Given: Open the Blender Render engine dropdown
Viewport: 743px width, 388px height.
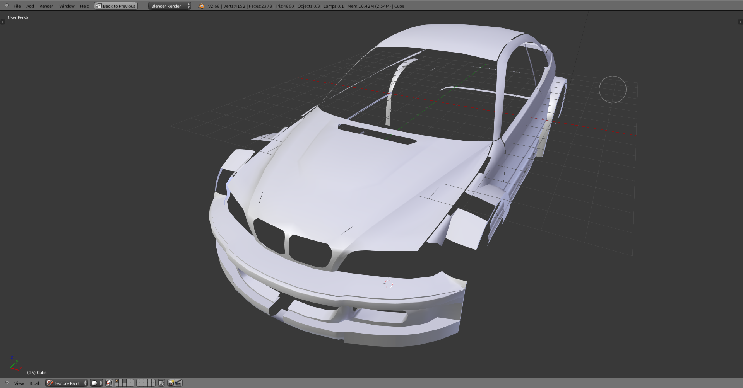Looking at the screenshot, I should coord(169,6).
